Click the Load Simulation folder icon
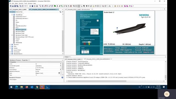Image resolution: width=176 pixels, height=99 pixels. coord(13,6)
